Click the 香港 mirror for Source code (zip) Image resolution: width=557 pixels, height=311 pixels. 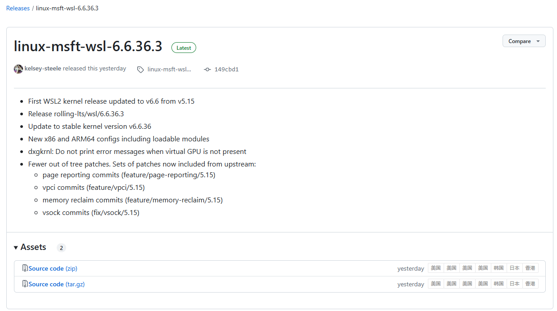530,268
